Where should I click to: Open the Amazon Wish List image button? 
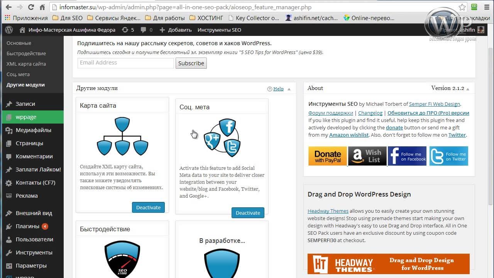click(367, 156)
